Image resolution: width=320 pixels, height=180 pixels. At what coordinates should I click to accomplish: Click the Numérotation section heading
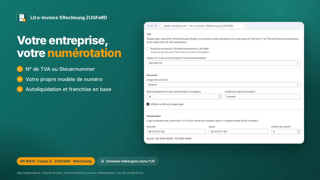coord(154,116)
